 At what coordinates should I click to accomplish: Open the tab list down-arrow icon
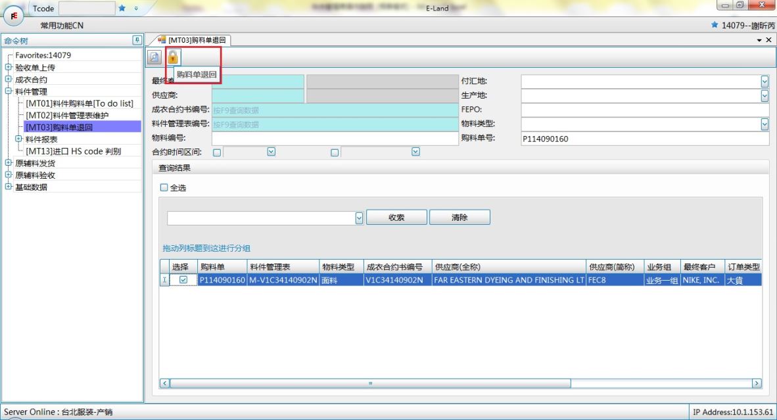760,41
